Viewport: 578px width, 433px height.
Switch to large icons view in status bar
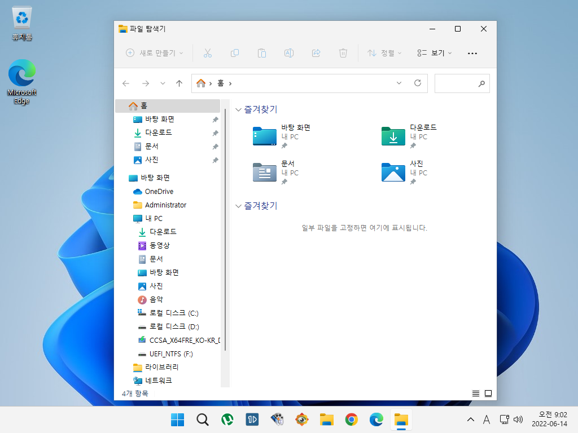pos(488,394)
